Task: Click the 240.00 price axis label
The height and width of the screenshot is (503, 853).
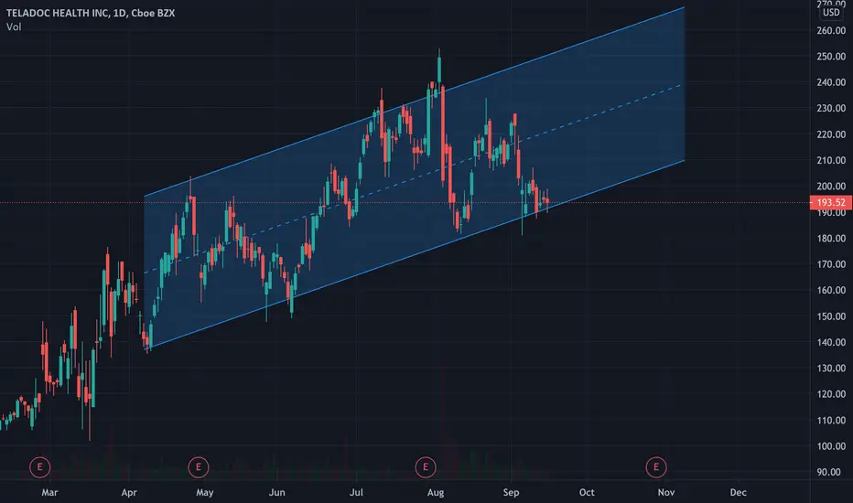Action: [831, 82]
